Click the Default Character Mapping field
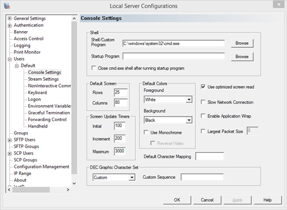 210,156
